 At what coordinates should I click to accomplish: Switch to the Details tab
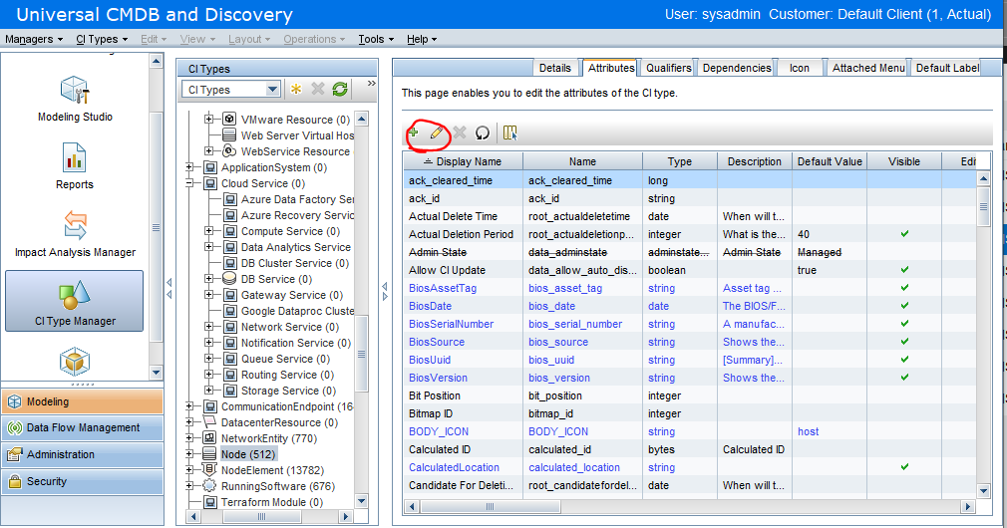[555, 68]
